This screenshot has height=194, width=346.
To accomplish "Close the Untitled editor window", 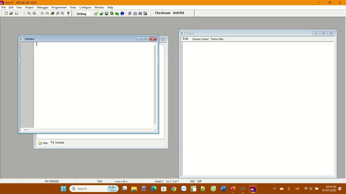I will [153, 39].
